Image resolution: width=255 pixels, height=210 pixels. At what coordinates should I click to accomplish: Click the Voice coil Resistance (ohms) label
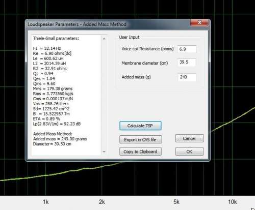[x=147, y=49]
